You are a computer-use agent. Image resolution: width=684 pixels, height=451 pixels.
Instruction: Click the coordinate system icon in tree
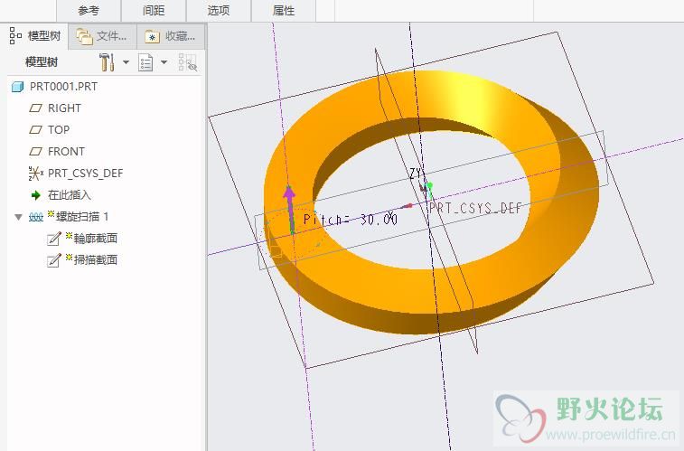(36, 174)
